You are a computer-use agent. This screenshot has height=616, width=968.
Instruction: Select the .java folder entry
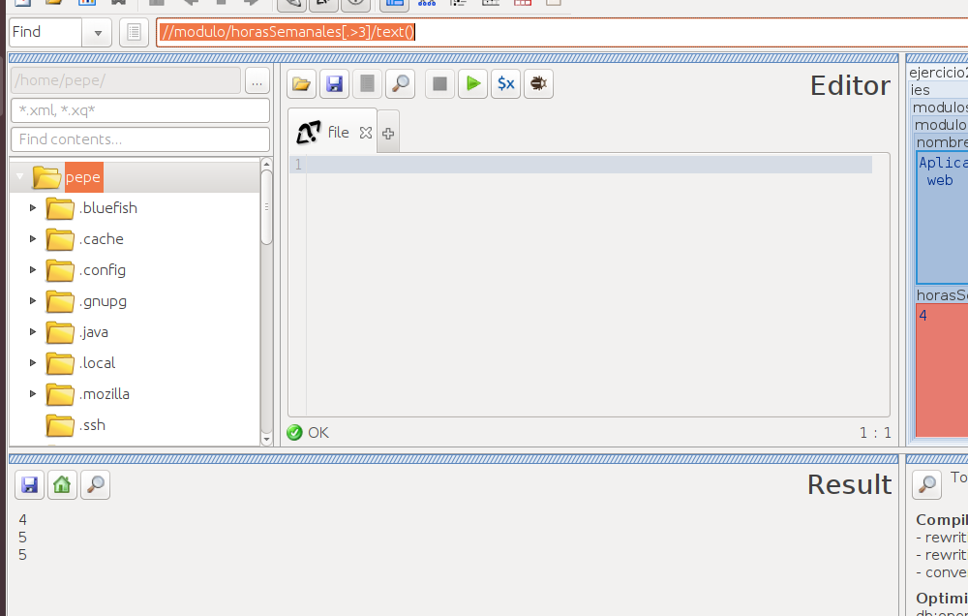[x=94, y=332]
